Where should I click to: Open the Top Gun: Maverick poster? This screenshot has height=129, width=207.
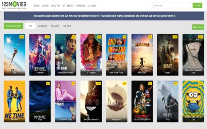[x=91, y=101]
